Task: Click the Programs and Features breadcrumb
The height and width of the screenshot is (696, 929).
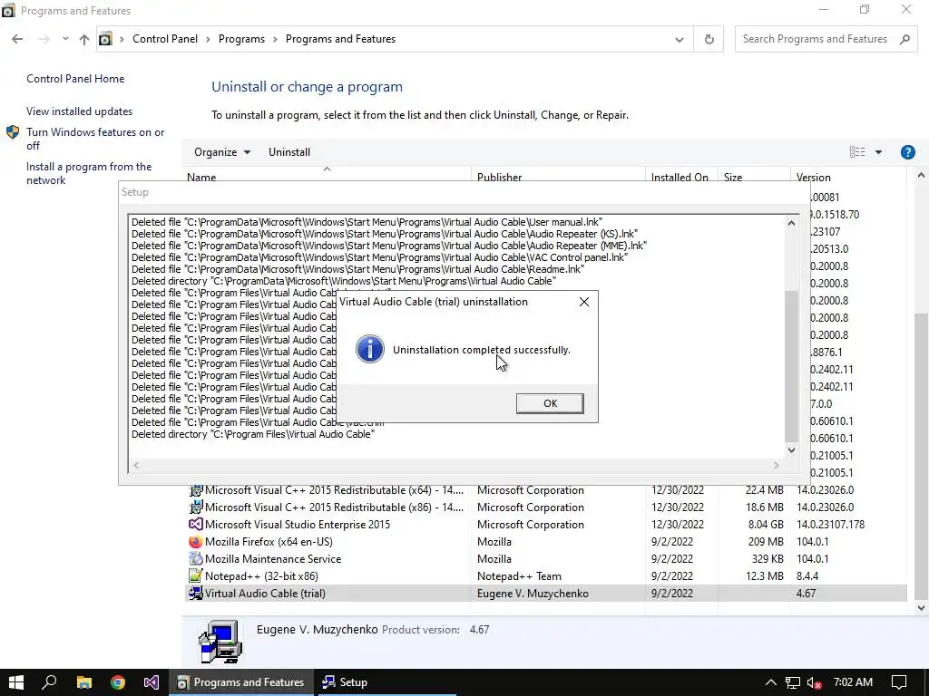Action: click(341, 39)
